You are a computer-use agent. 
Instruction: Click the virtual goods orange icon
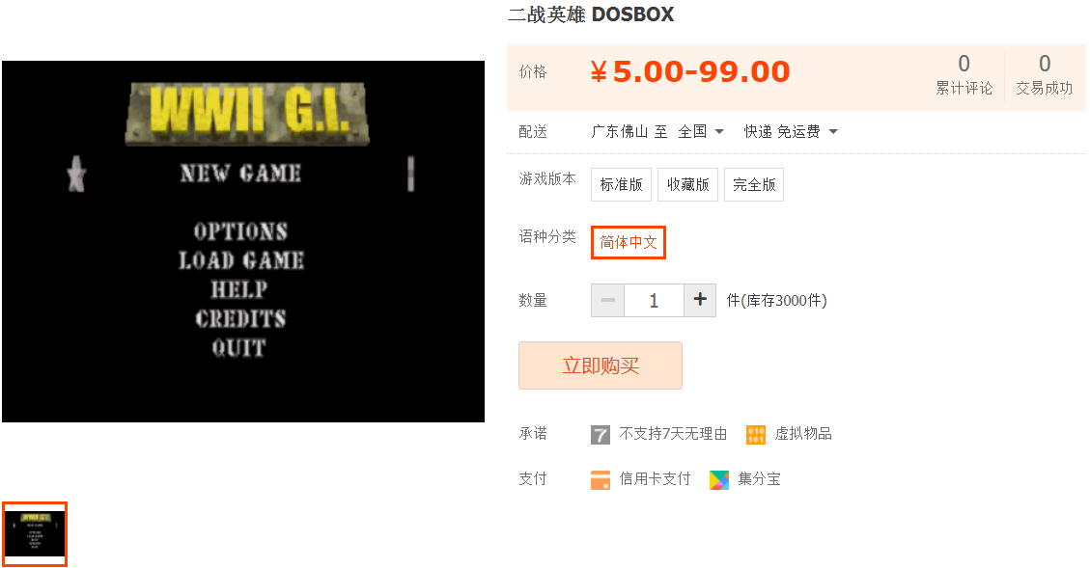(x=756, y=435)
